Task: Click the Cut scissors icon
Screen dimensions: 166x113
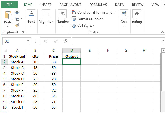Action: pos(17,12)
